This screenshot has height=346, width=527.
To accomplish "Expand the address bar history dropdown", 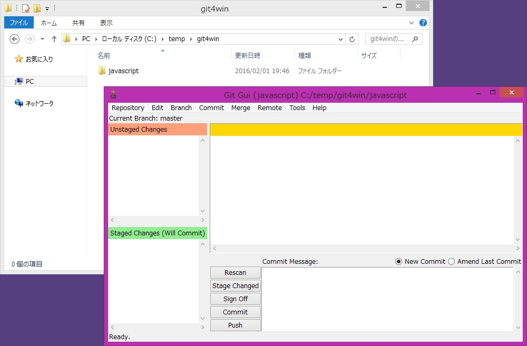I will click(340, 39).
